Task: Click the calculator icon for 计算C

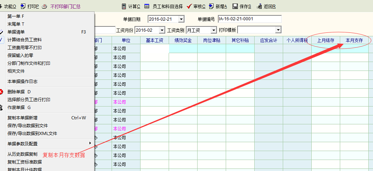Action: coord(124,6)
